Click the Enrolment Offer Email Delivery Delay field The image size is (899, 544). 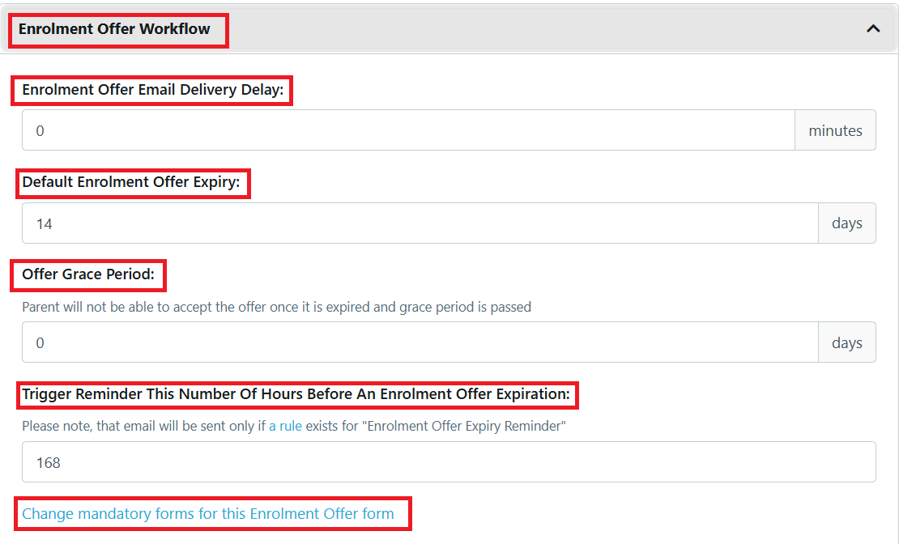(405, 130)
